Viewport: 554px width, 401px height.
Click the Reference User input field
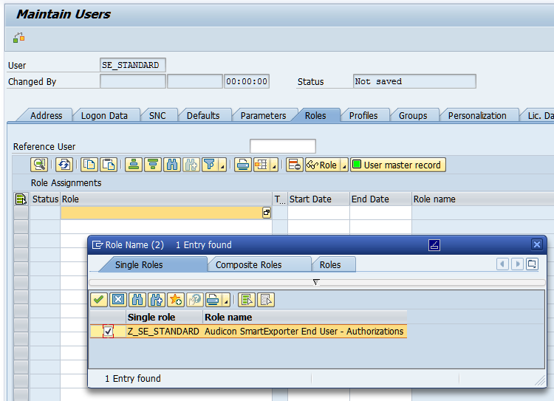click(282, 146)
